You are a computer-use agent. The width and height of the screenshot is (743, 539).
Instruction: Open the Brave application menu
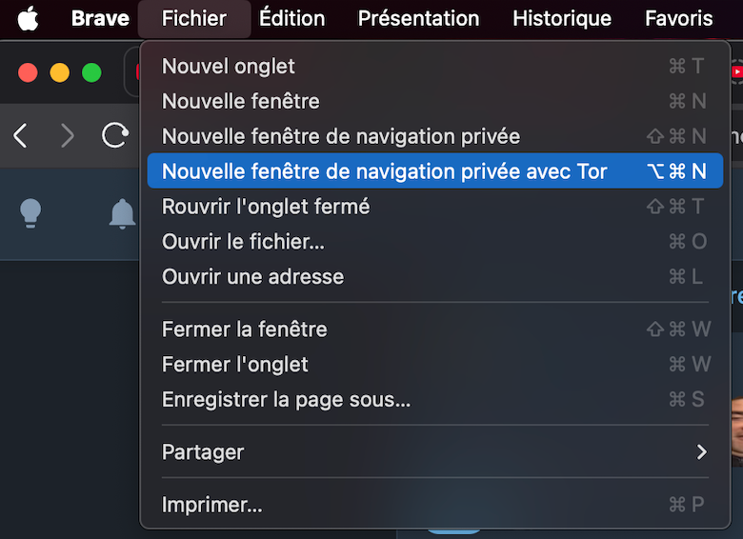[x=100, y=18]
